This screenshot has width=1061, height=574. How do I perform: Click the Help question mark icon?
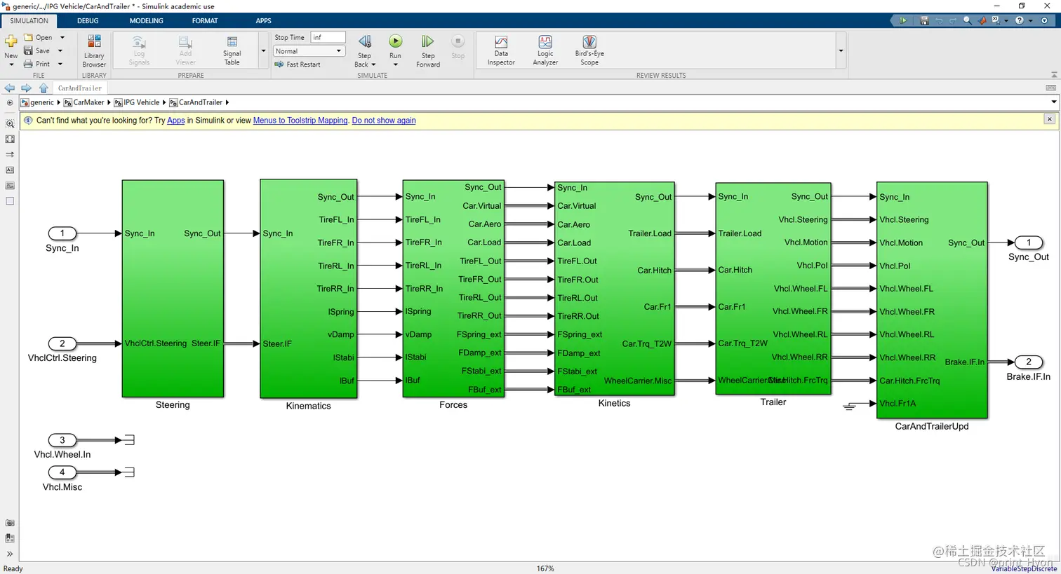click(x=1020, y=20)
